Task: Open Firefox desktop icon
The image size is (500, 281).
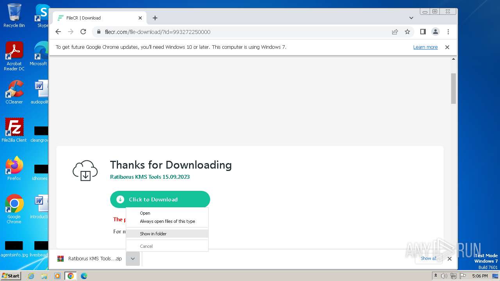Action: (14, 168)
